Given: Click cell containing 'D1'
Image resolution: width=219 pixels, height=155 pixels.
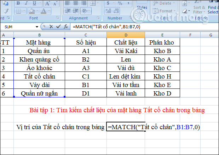Looking at the screenshot, I should 86,93.
